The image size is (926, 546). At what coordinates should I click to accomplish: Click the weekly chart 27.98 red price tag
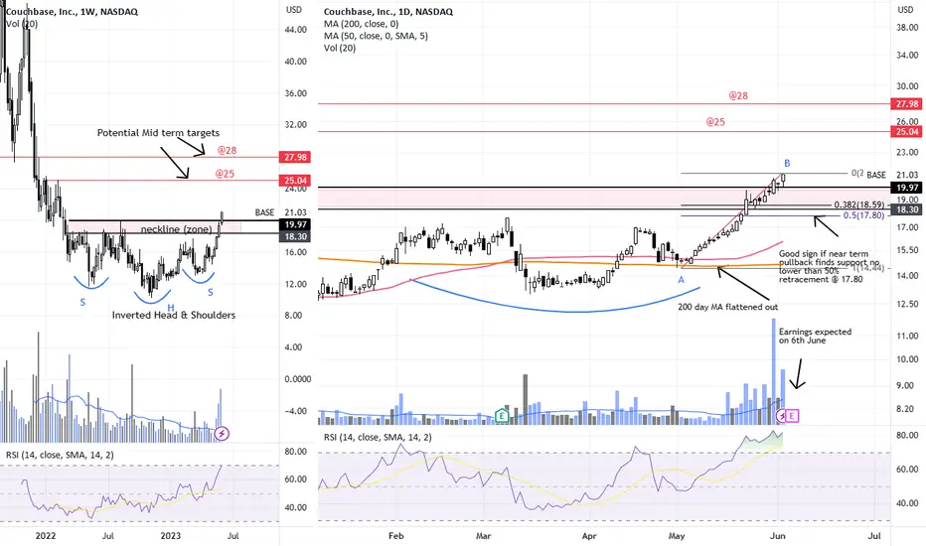pyautogui.click(x=296, y=157)
